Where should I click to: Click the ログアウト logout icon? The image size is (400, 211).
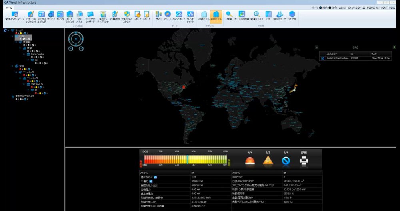click(x=292, y=16)
